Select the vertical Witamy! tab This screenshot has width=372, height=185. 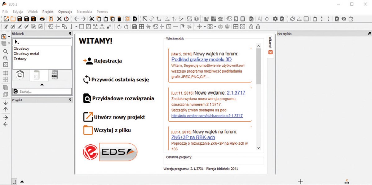(270, 42)
